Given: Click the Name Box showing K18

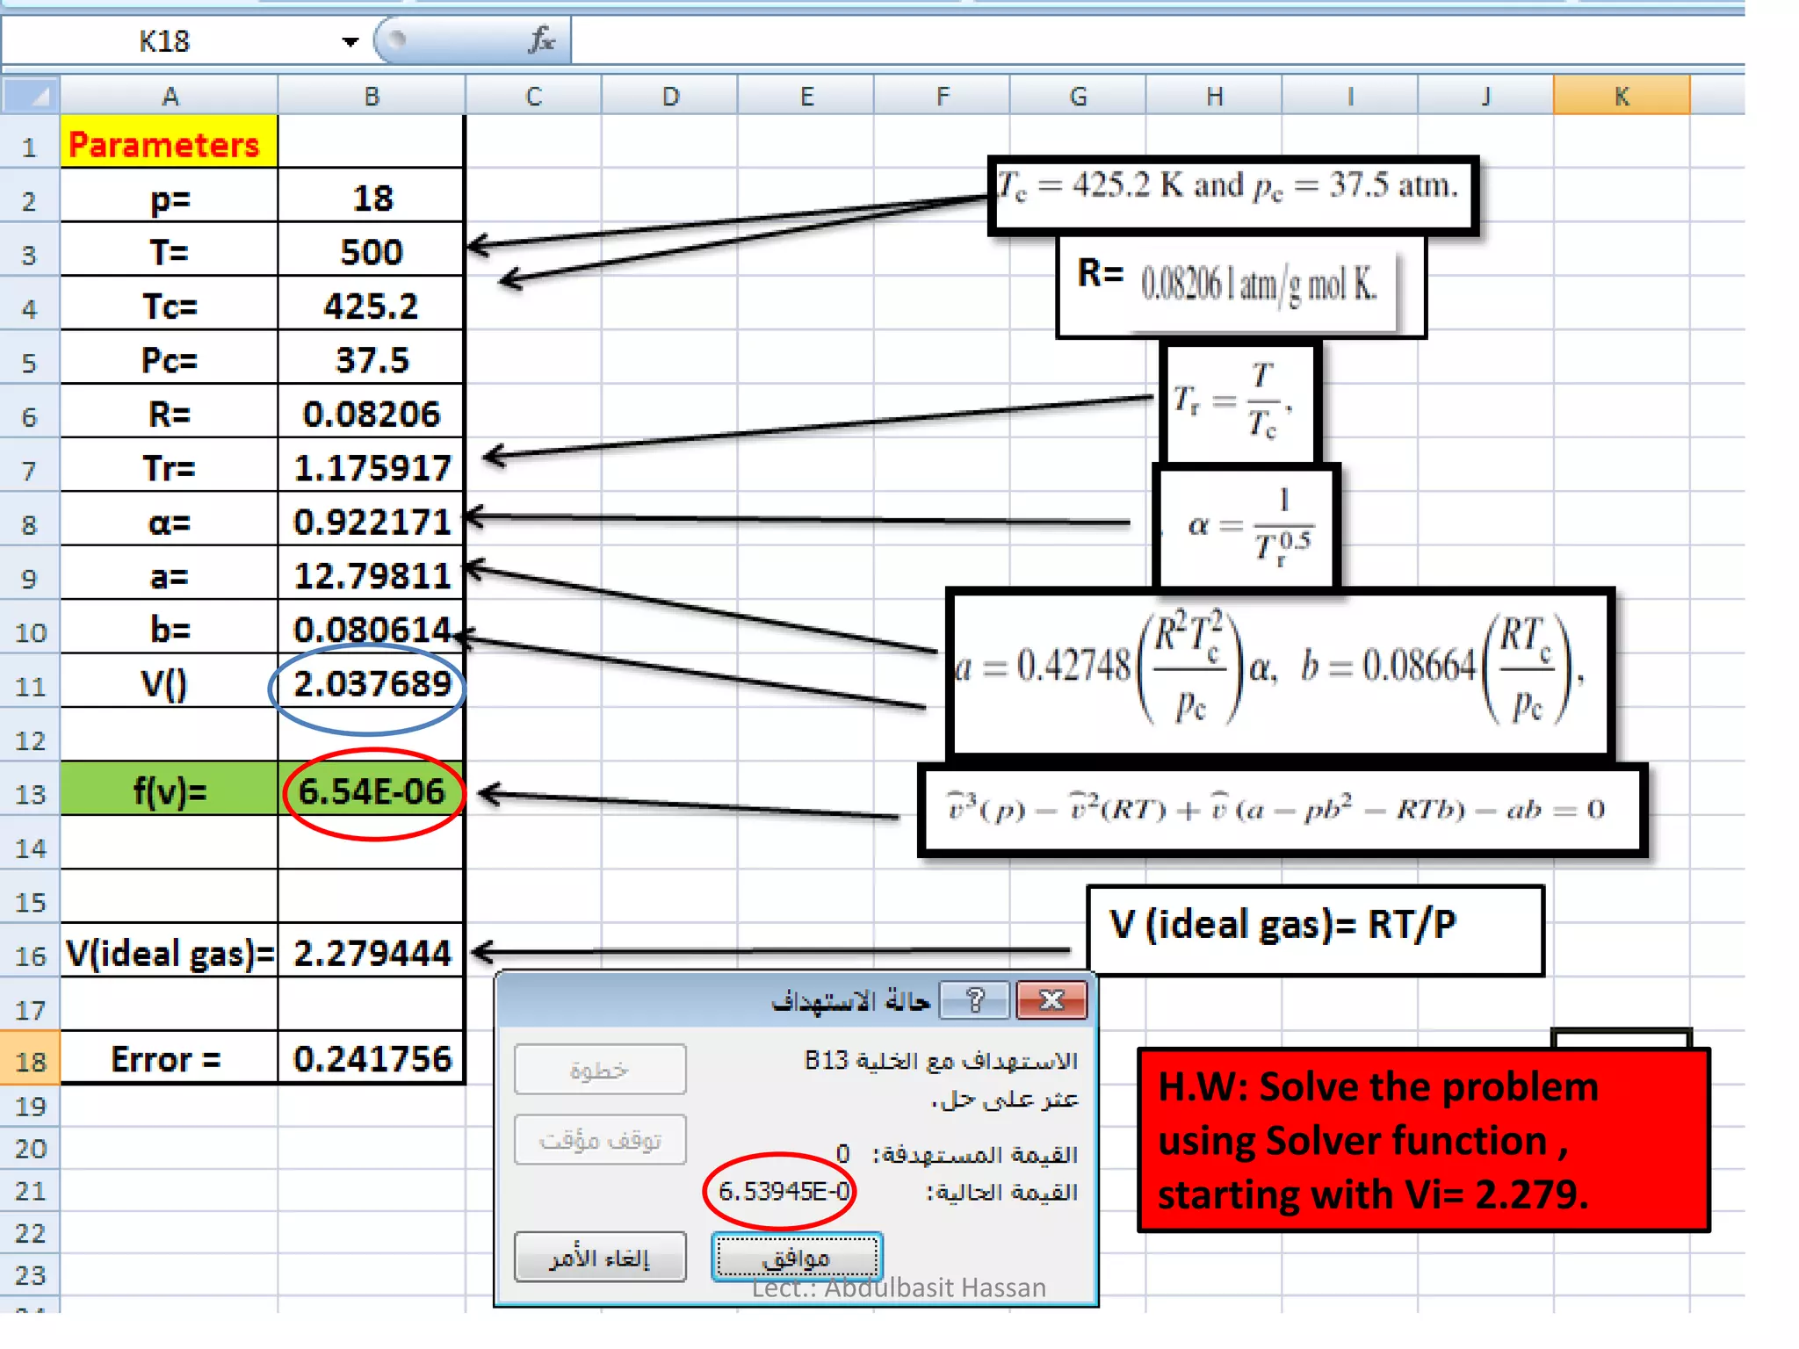Looking at the screenshot, I should pos(164,41).
